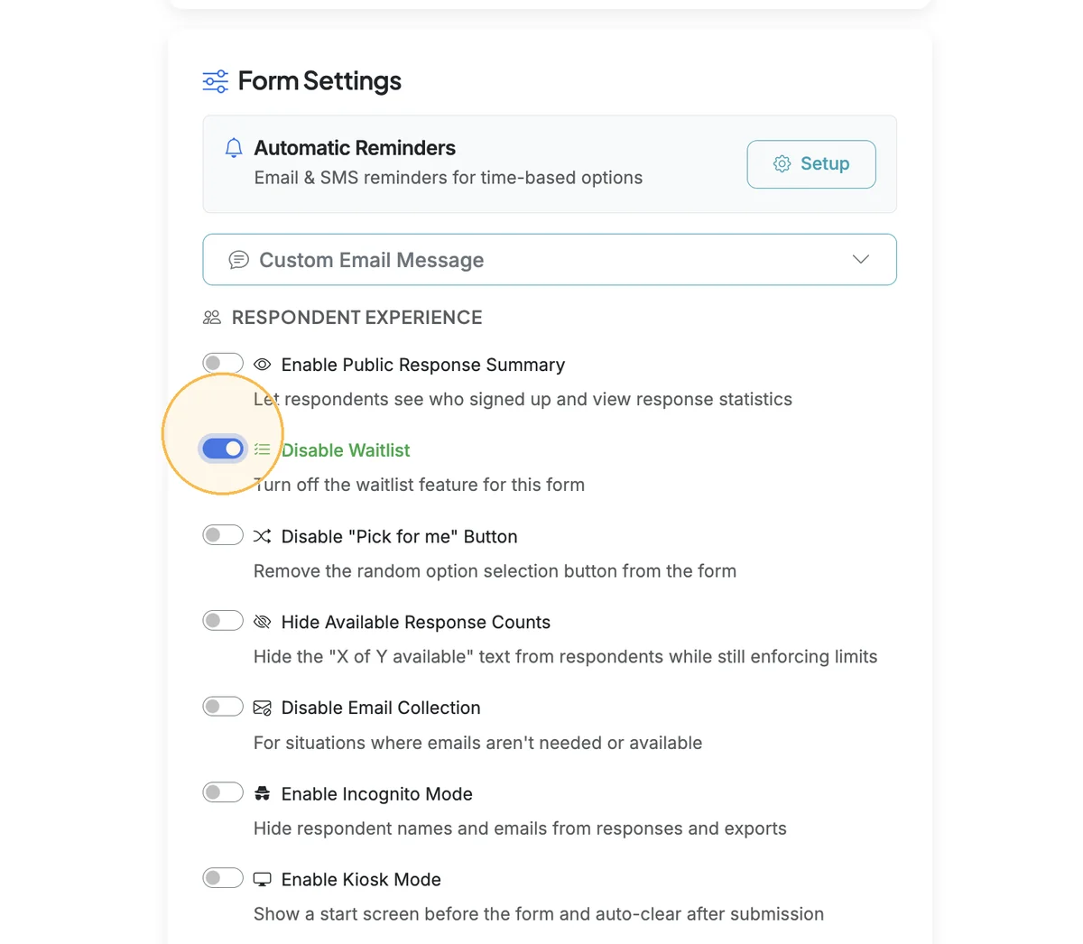Viewport: 1083px width, 944px height.
Task: Click the sliders icon next to Form Settings
Action: (x=216, y=81)
